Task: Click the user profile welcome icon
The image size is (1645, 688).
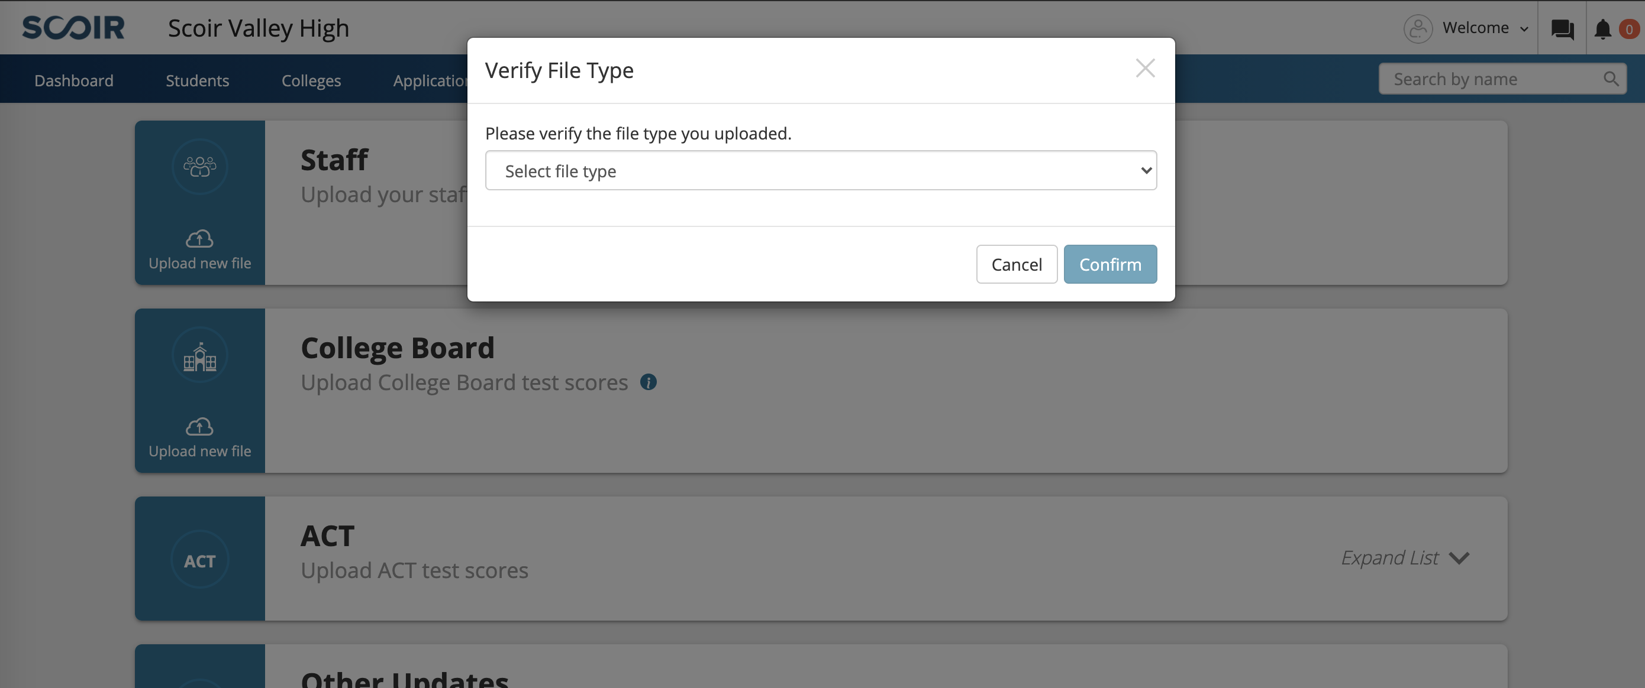Action: coord(1417,27)
